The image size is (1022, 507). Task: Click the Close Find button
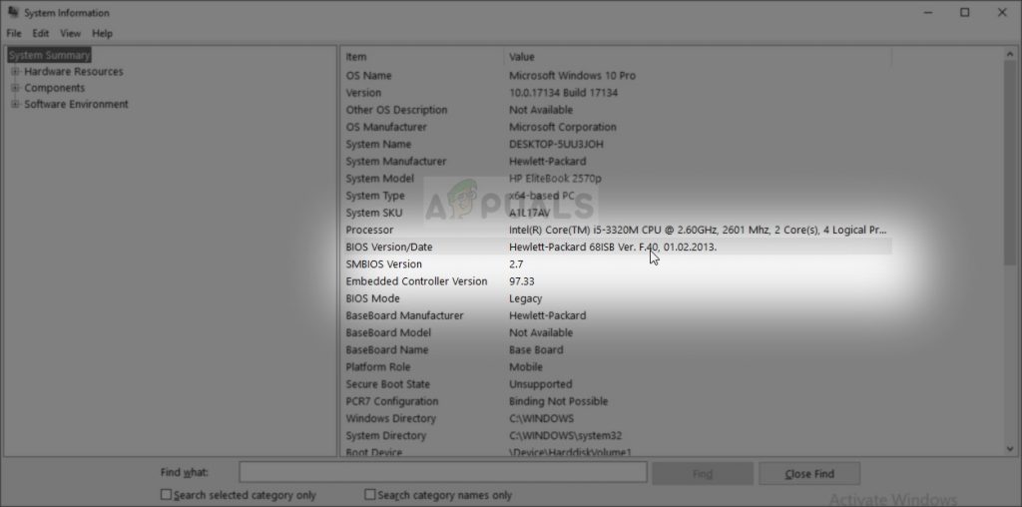809,474
